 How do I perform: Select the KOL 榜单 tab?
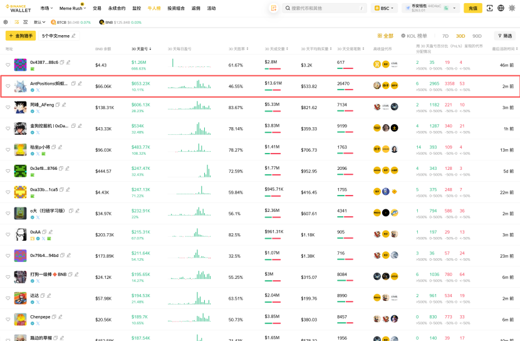[414, 36]
